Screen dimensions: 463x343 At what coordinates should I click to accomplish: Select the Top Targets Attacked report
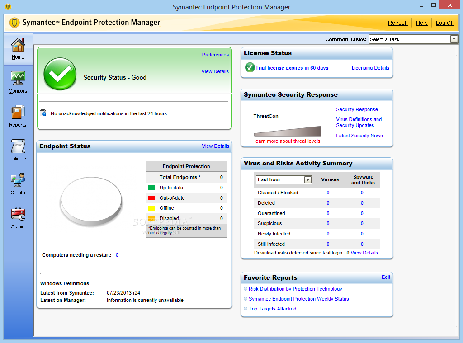click(273, 309)
